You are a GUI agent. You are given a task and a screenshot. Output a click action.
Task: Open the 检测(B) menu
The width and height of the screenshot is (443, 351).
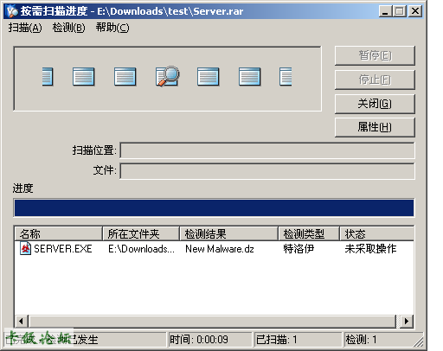68,28
